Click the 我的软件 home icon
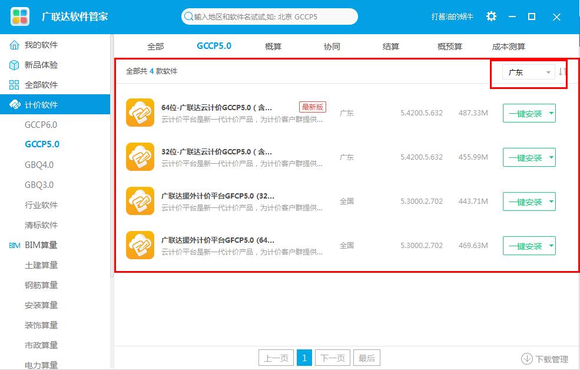 click(x=14, y=45)
